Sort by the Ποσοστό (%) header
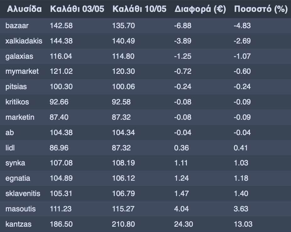Image resolution: width=291 pixels, height=232 pixels. pyautogui.click(x=261, y=9)
